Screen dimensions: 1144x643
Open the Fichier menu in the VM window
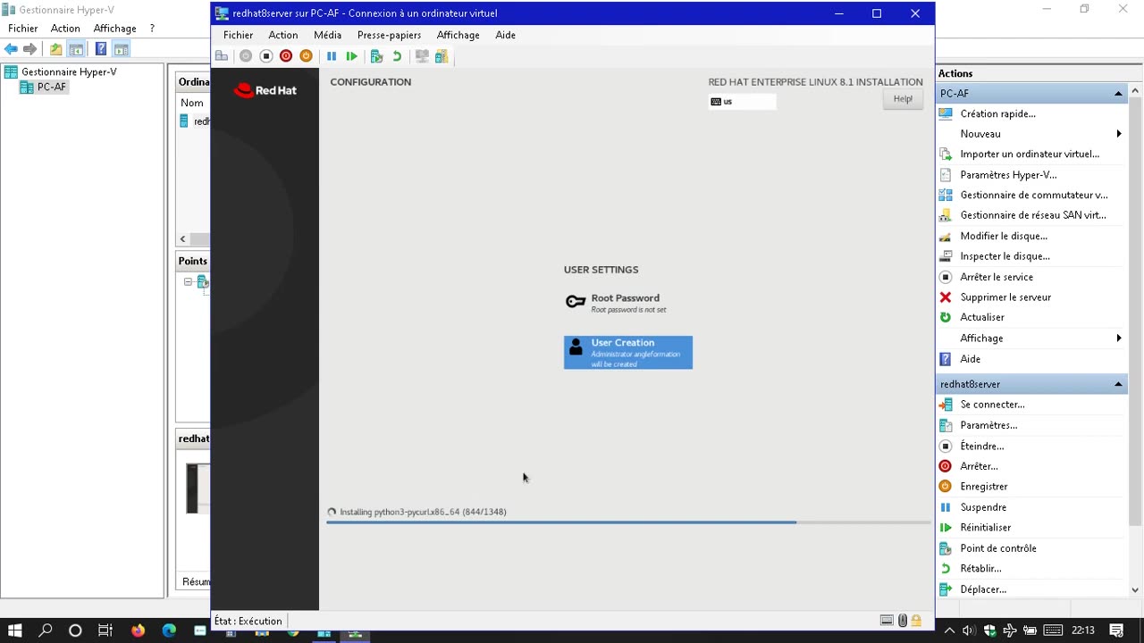coord(238,35)
